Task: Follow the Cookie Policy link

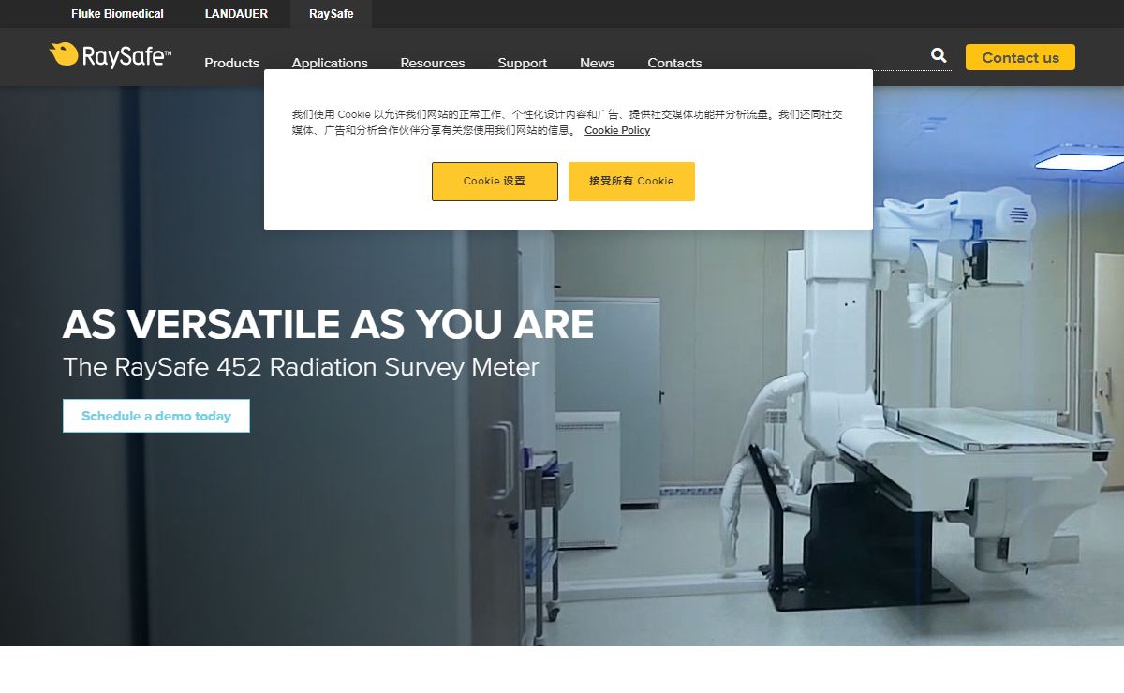Action: click(x=617, y=130)
